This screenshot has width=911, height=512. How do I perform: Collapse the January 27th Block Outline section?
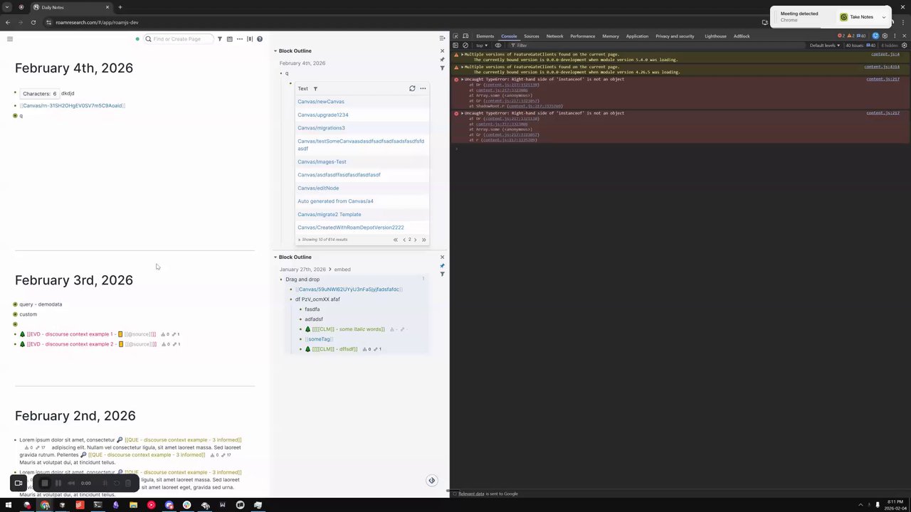click(275, 257)
